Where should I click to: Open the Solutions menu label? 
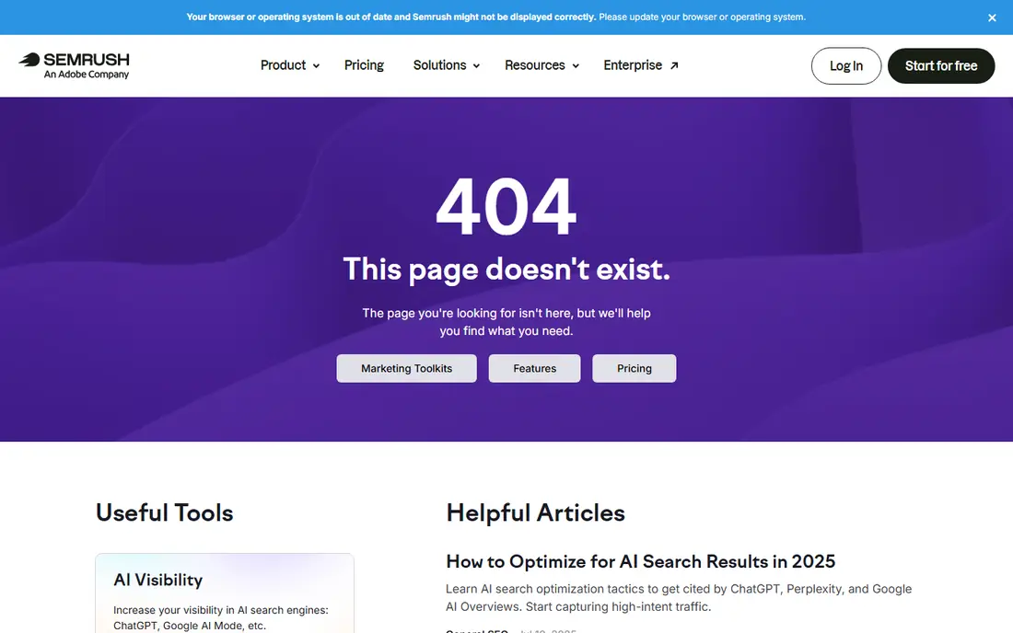(439, 65)
